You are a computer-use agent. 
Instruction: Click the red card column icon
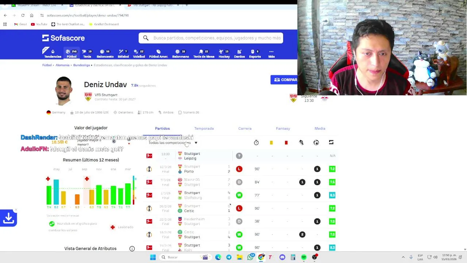click(x=286, y=142)
